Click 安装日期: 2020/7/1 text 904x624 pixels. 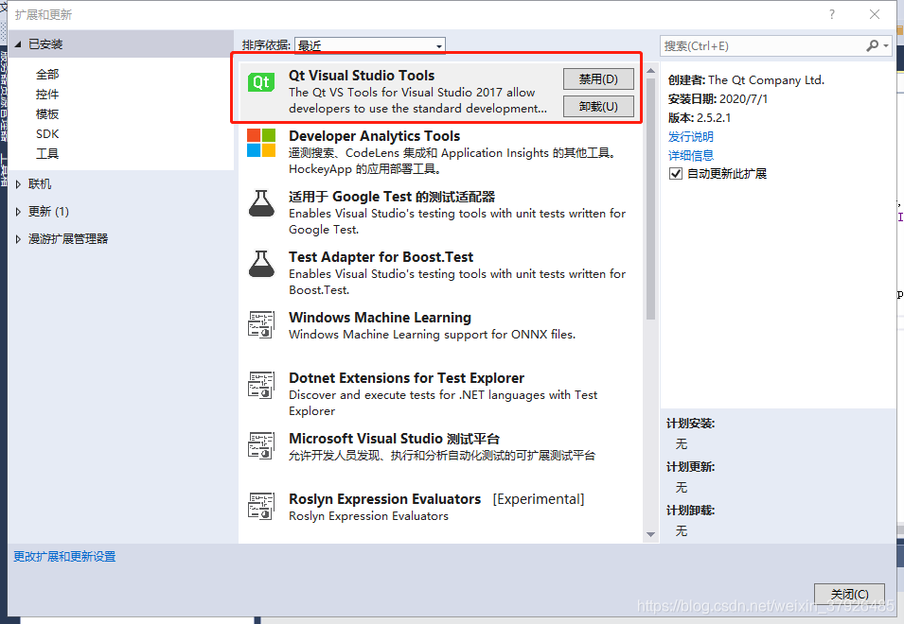click(718, 99)
